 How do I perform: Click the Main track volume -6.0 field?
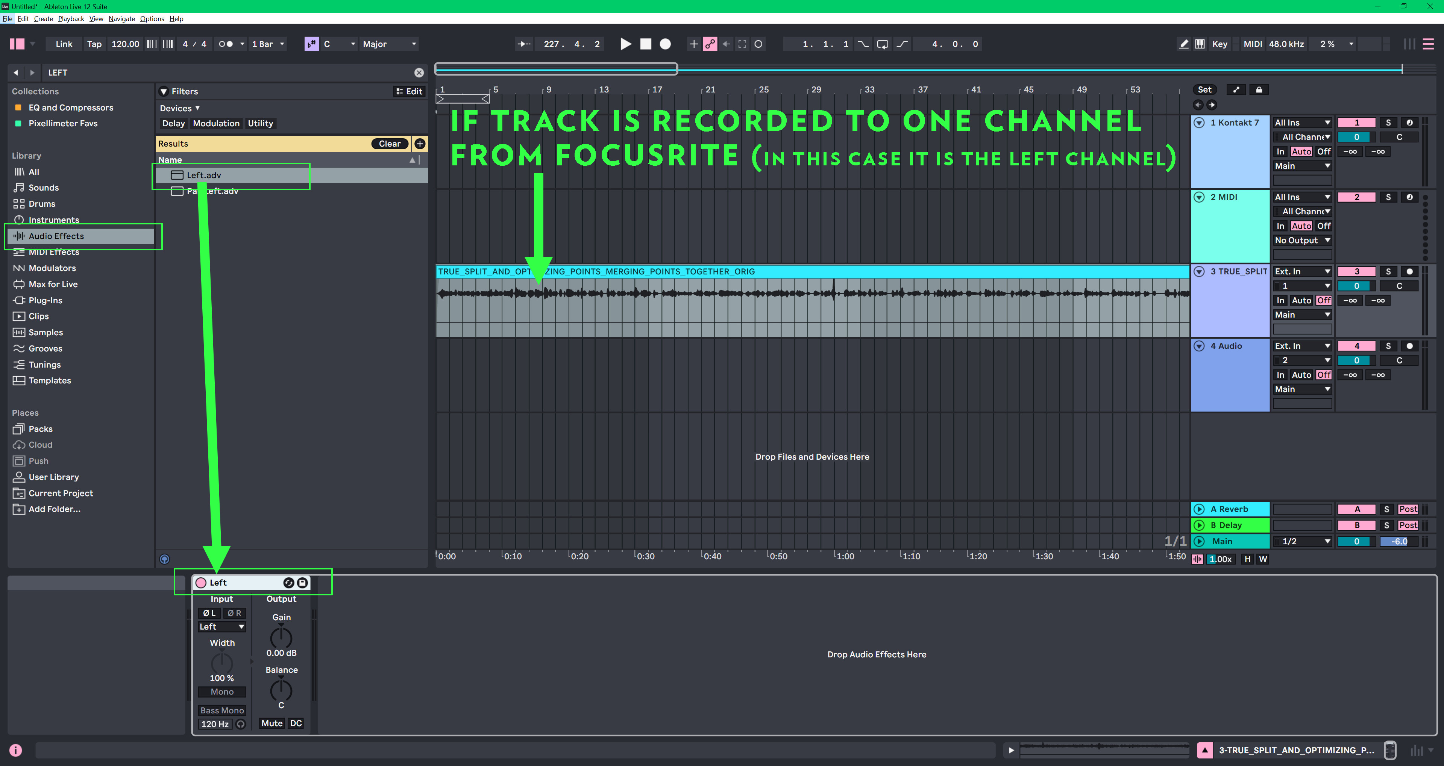[1398, 541]
